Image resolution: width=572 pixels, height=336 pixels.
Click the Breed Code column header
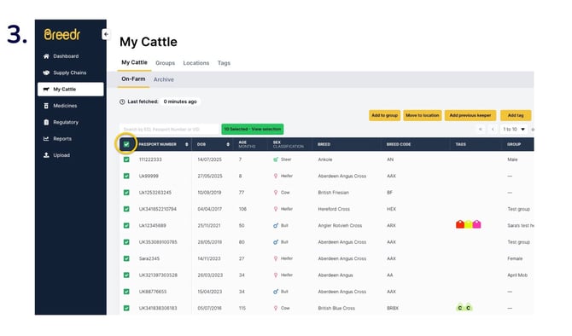click(399, 144)
